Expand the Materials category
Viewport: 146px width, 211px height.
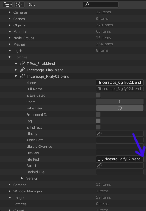tap(10, 32)
